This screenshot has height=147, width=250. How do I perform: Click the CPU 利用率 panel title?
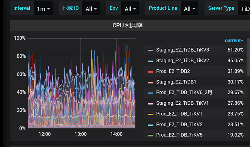click(128, 25)
